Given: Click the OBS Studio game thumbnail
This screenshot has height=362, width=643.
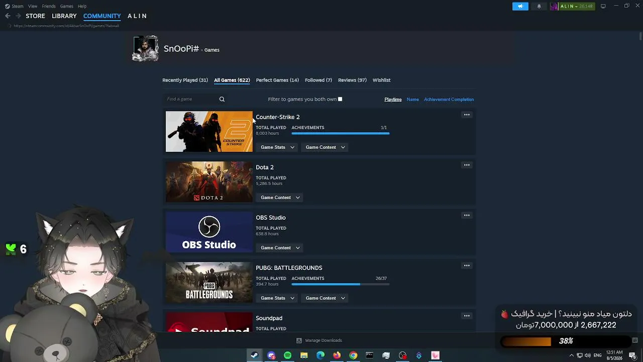Looking at the screenshot, I should point(209,232).
